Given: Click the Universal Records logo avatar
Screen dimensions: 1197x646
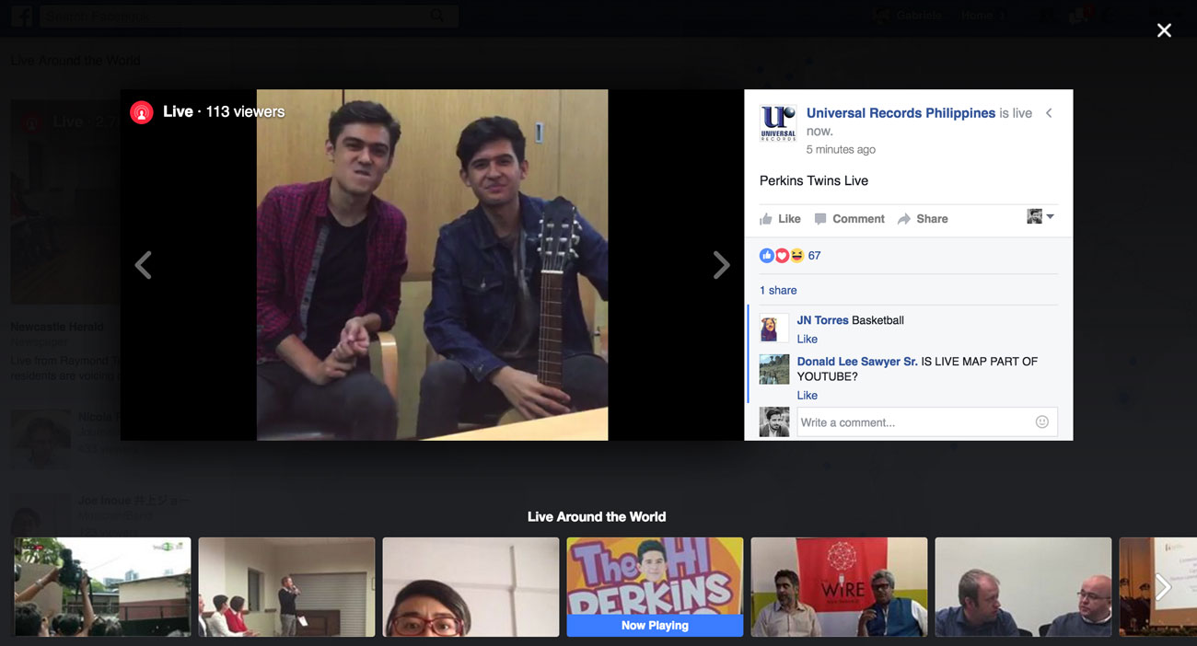Looking at the screenshot, I should click(778, 123).
